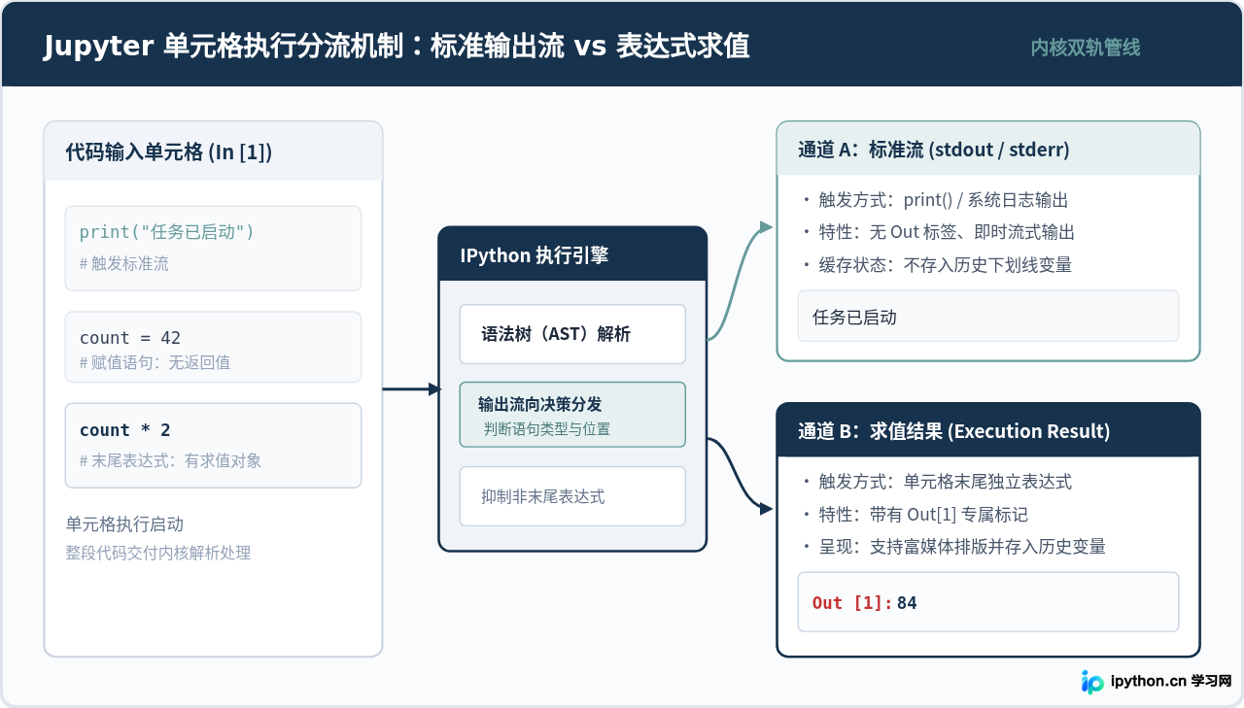Viewport: 1244px width, 708px height.
Task: Click the 通道 B：求值结果 (Execution Result) header
Action: click(988, 430)
